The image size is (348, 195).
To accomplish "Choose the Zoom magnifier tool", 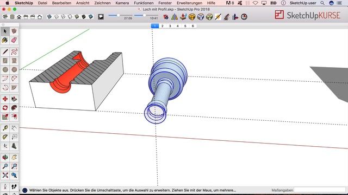I will click(x=5, y=166).
